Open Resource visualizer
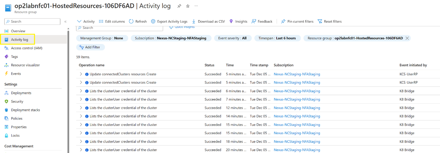Viewport: 440px width, 153px height. pyautogui.click(x=25, y=65)
